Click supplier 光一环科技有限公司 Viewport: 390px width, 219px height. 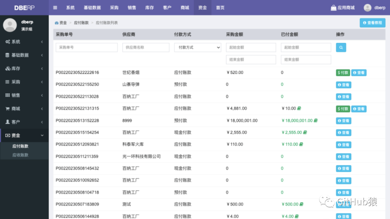[142, 156]
